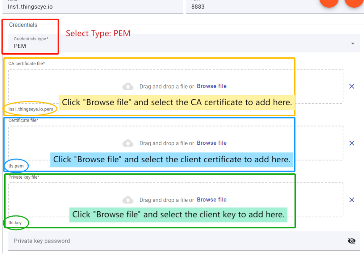Click Browse file for CA certificate

(212, 86)
